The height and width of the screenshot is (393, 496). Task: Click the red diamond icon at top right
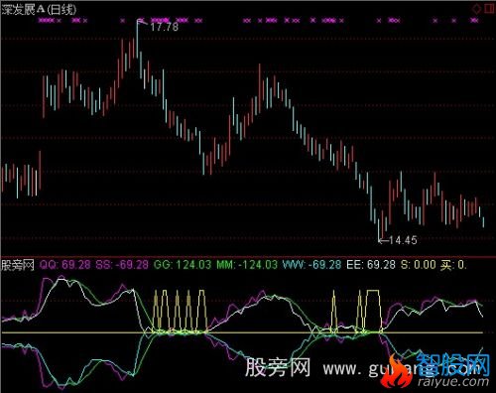tap(476, 9)
